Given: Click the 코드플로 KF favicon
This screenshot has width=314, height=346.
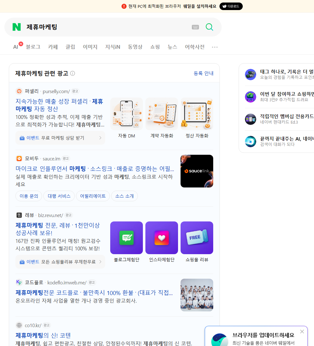Looking at the screenshot, I should click(x=19, y=282).
